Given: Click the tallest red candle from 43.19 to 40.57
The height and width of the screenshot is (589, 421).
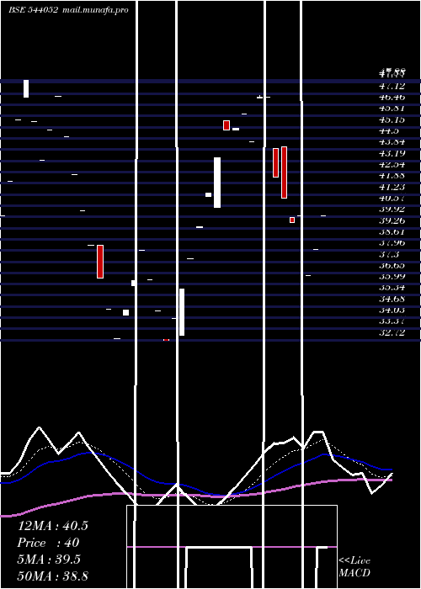Looking at the screenshot, I should (x=285, y=172).
